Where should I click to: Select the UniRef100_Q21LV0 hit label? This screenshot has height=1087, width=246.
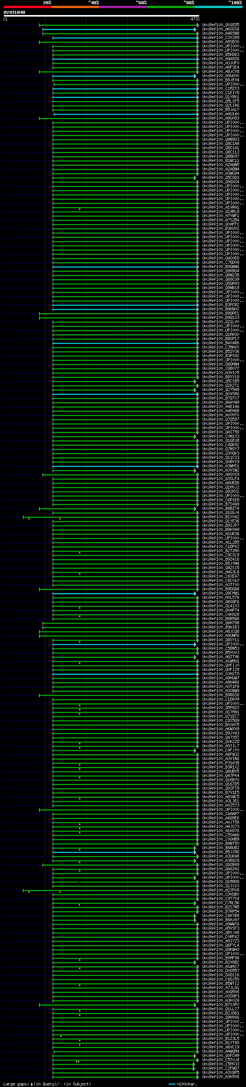click(221, 322)
